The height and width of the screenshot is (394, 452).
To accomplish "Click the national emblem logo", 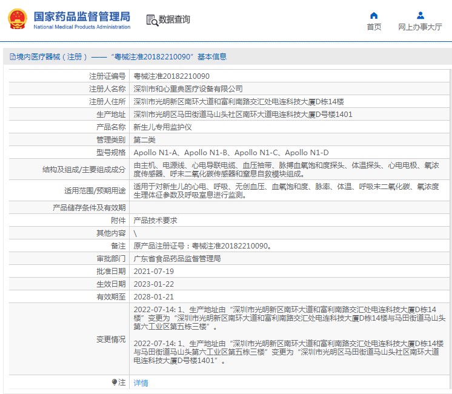I will coord(18,19).
